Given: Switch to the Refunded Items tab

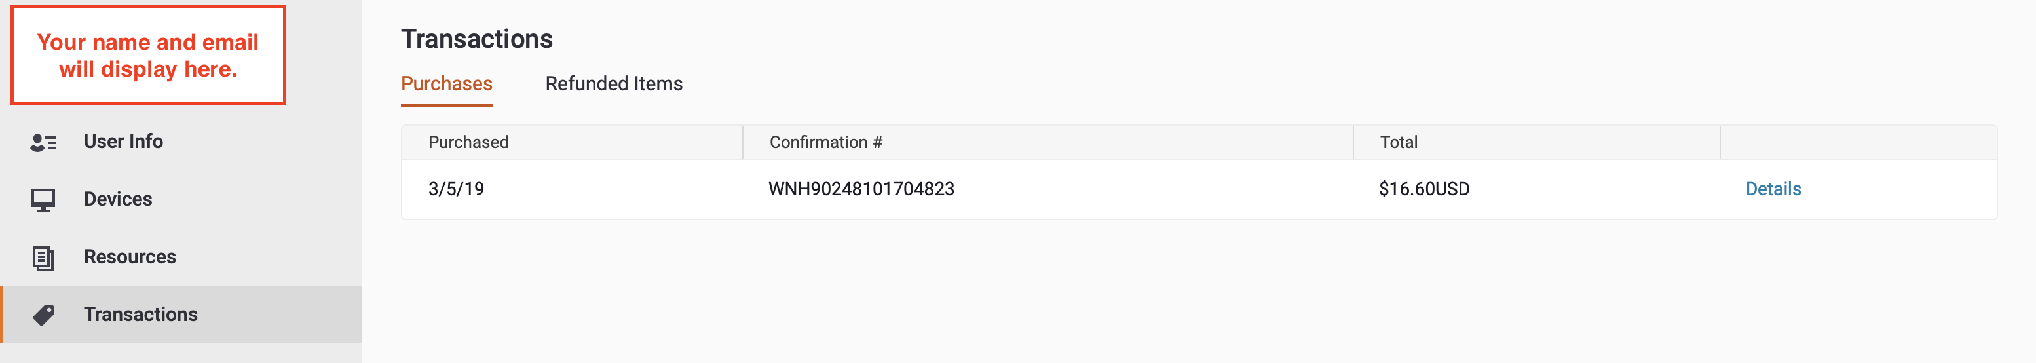Looking at the screenshot, I should [613, 84].
